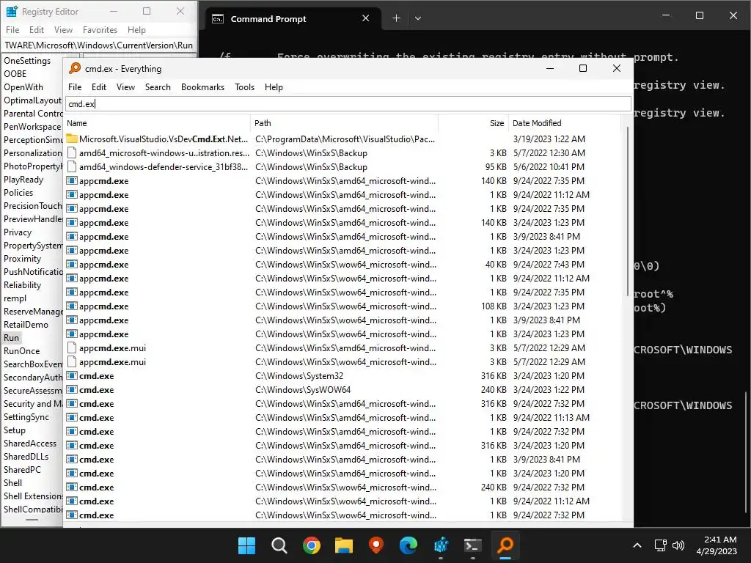The image size is (751, 563).
Task: Click the Registry Editor address bar
Action: (x=99, y=45)
